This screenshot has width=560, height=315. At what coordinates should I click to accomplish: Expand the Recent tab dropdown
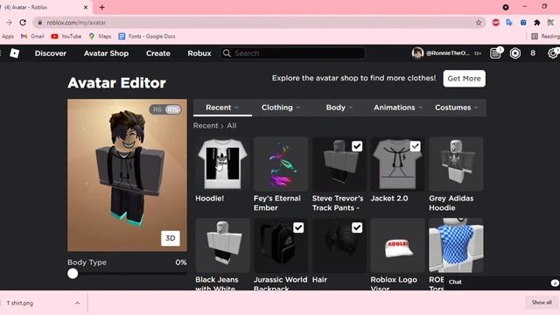(x=222, y=108)
